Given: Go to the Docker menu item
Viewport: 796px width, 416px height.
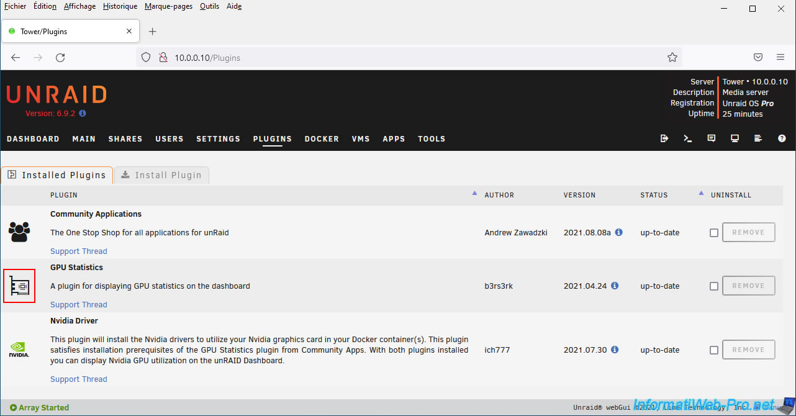Looking at the screenshot, I should (322, 139).
